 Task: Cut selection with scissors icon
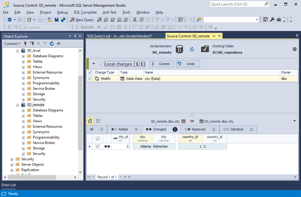(x=135, y=20)
